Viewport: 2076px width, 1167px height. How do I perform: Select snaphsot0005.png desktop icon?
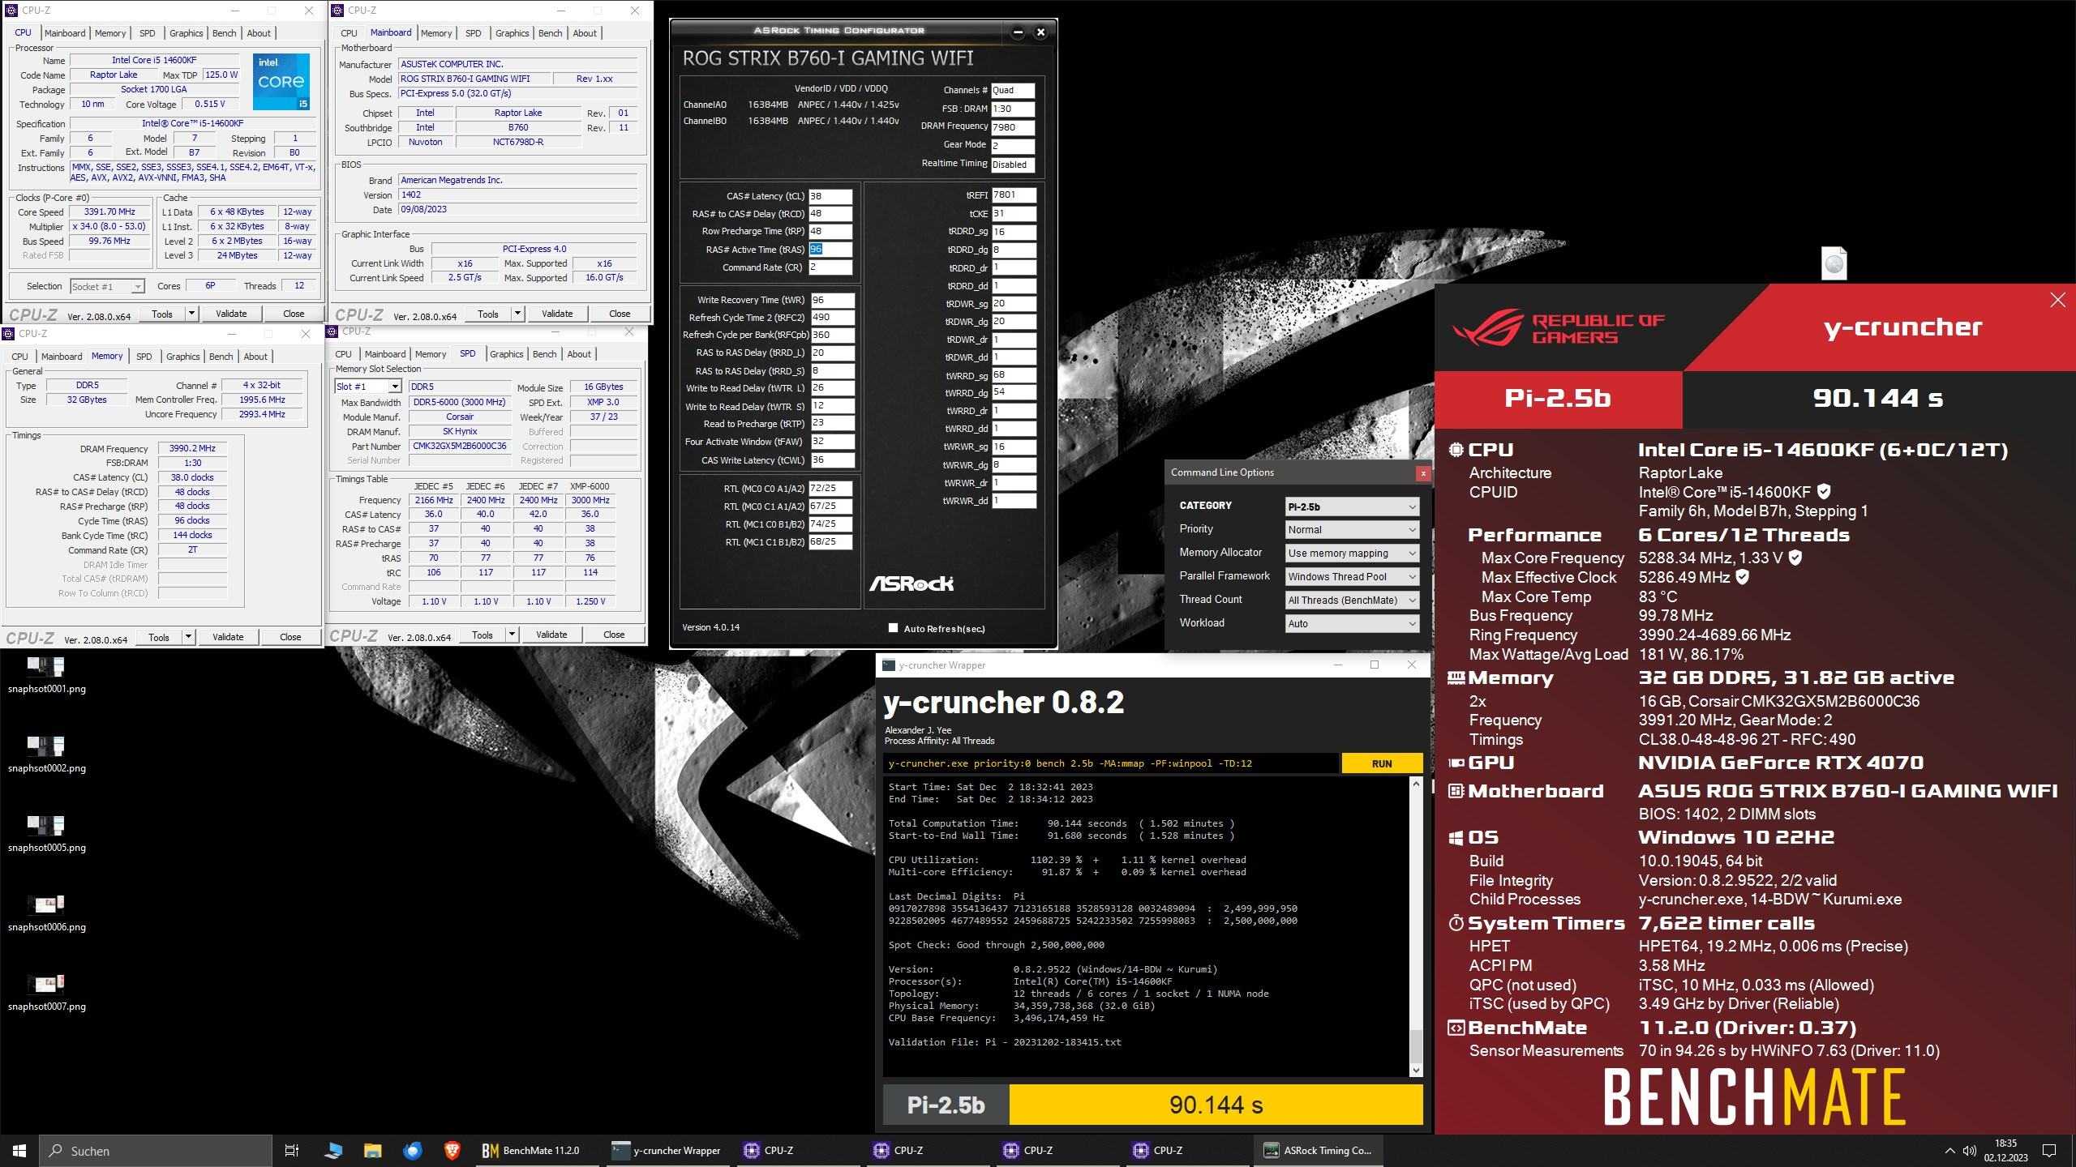pos(46,834)
